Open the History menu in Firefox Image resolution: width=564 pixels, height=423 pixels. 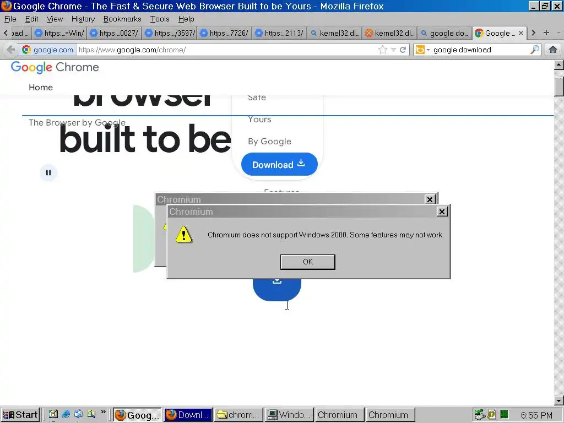click(83, 19)
